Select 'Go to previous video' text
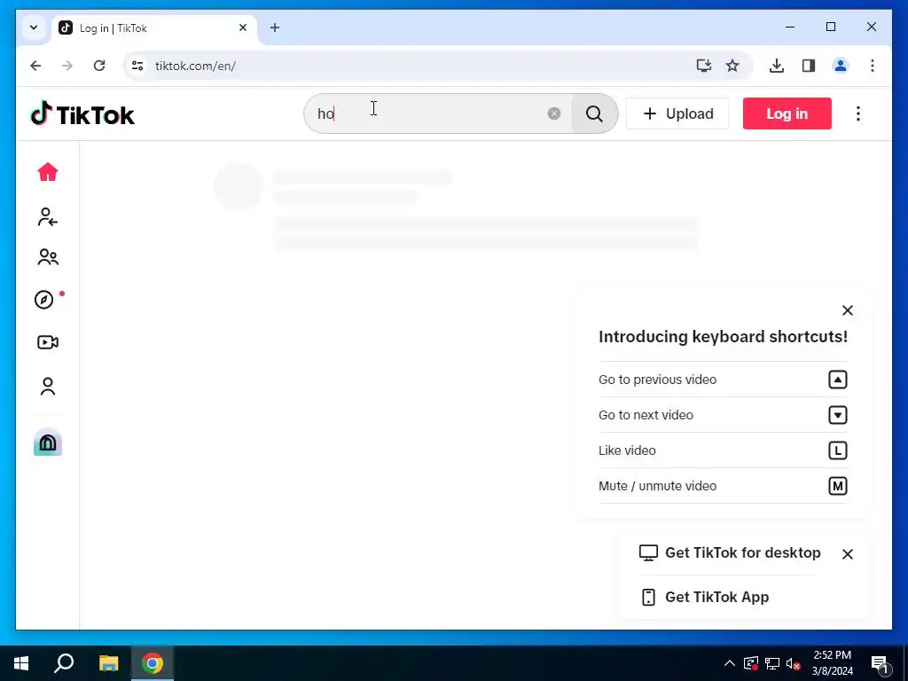 (657, 380)
